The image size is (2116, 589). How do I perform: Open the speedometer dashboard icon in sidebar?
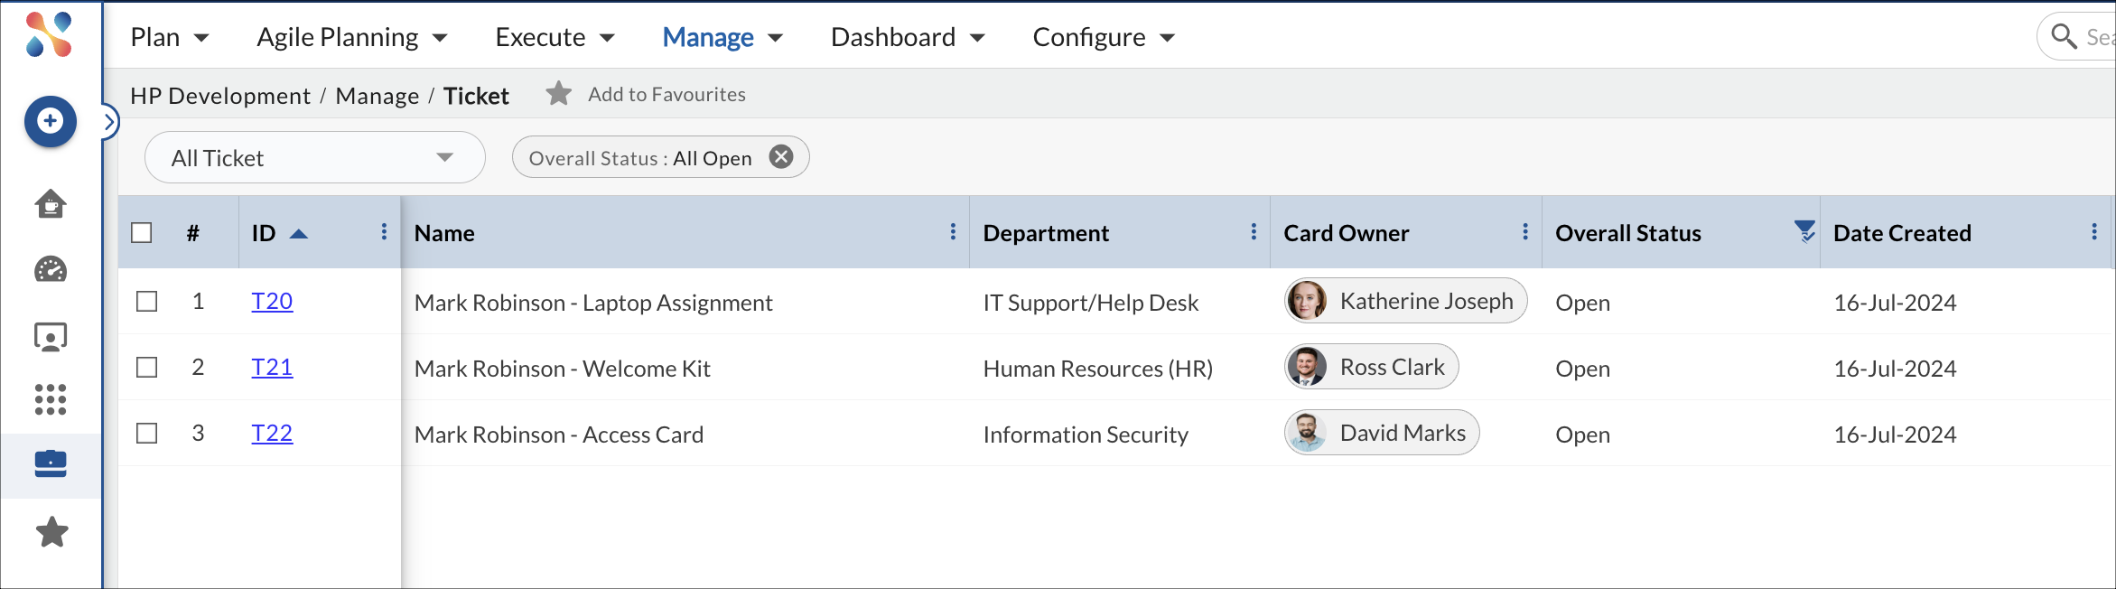click(51, 269)
